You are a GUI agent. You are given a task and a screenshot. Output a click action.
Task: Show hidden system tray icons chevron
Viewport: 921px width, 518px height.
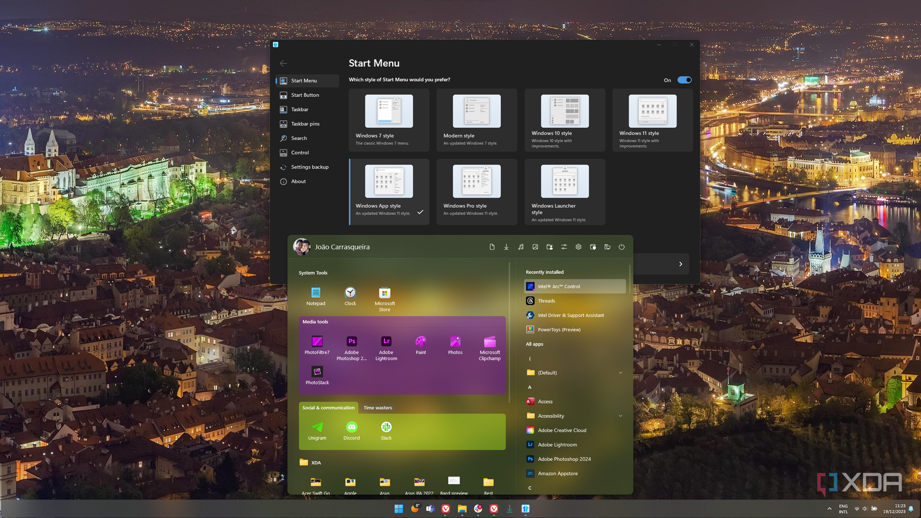[829, 509]
